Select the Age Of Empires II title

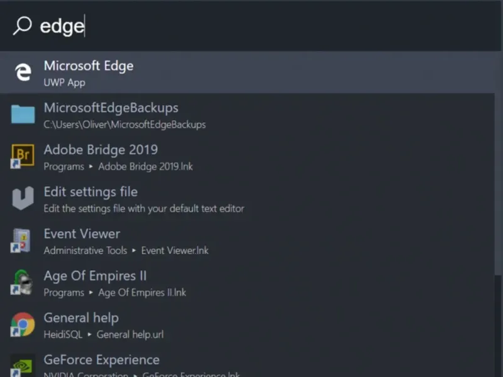click(x=95, y=276)
